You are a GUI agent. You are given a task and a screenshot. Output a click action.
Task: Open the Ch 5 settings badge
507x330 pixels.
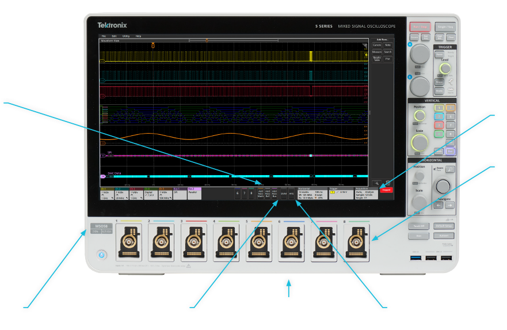tap(166, 194)
